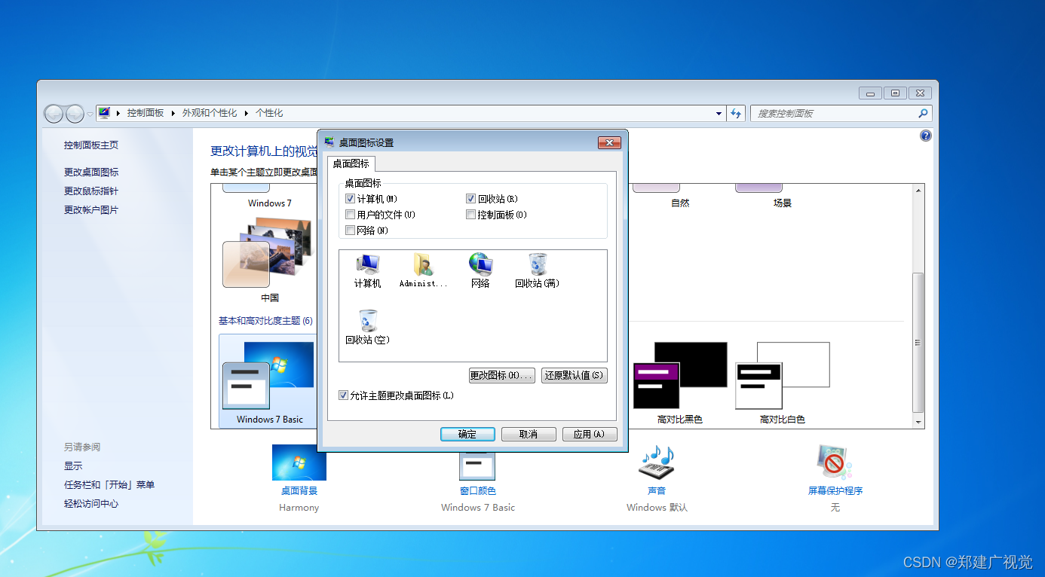Select the Recycle Bin (empty) 回收站(空) icon
Screen dimensions: 1045x577
pos(367,327)
